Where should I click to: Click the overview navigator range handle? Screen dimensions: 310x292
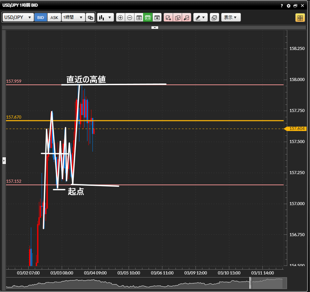click(251, 283)
